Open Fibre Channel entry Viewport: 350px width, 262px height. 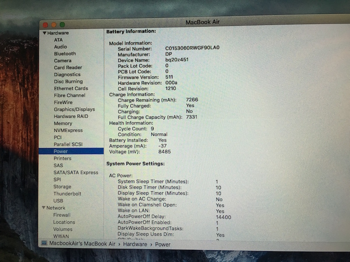tap(70, 95)
